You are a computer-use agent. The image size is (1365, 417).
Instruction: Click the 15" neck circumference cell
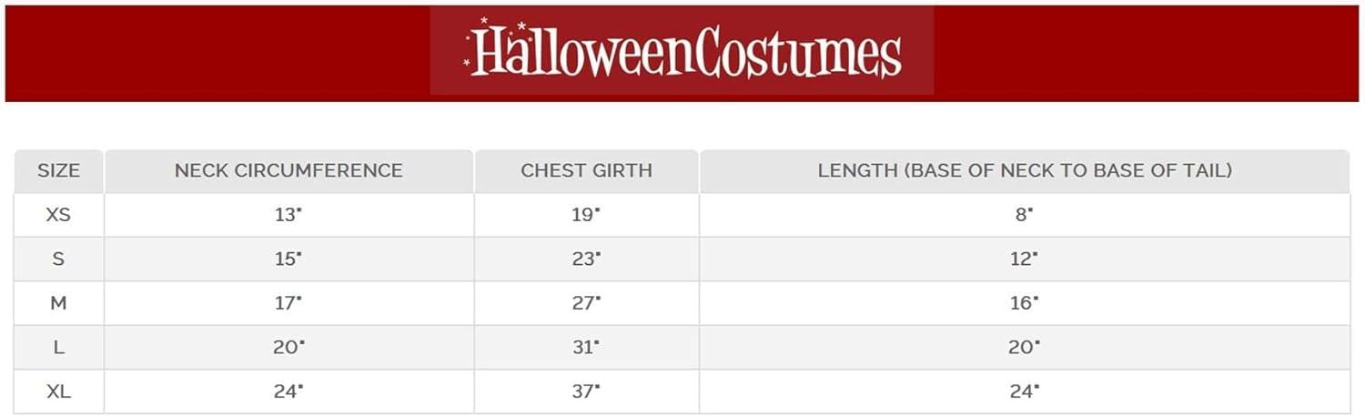[x=288, y=259]
